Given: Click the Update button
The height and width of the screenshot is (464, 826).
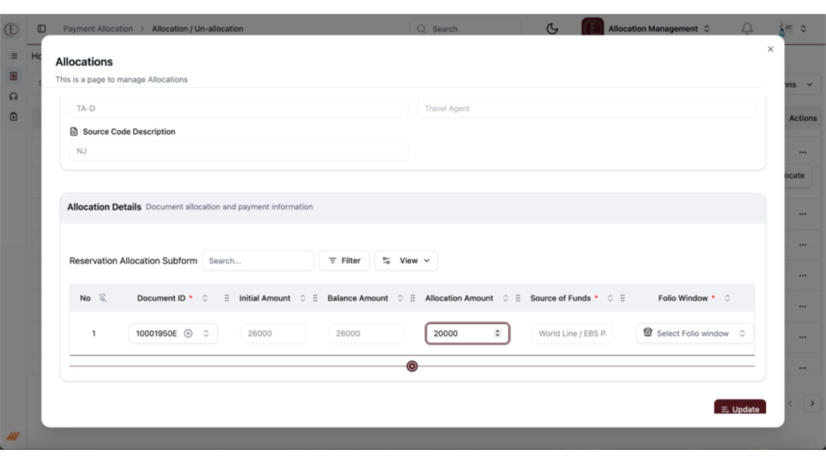Looking at the screenshot, I should click(740, 409).
